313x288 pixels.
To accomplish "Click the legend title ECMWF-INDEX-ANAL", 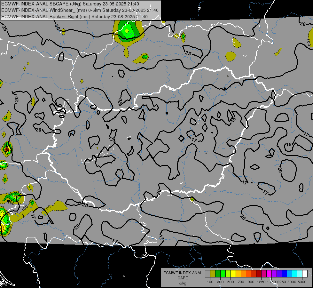I will (183, 273).
